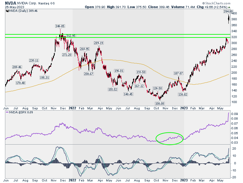Click the 2022 label on bottom indicator axis
Viewport: 243px width, 183px height.
pos(72,181)
